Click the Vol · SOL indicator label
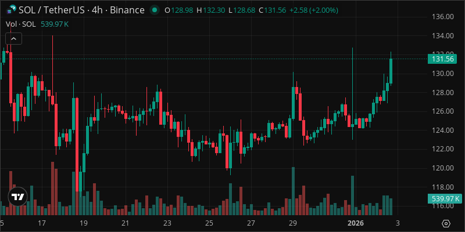The width and height of the screenshot is (465, 232). click(21, 24)
